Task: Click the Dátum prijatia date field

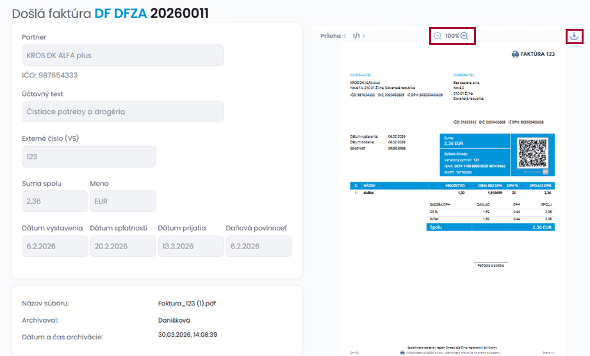Action: (190, 246)
